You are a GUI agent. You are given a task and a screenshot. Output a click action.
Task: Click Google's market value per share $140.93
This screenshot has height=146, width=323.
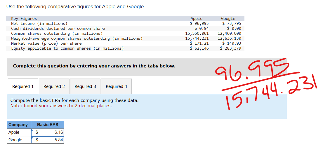pyautogui.click(x=232, y=43)
